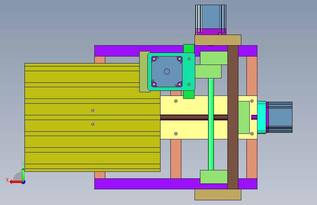
Task: Select the stepper motor body on the right side
Action: pos(280,117)
